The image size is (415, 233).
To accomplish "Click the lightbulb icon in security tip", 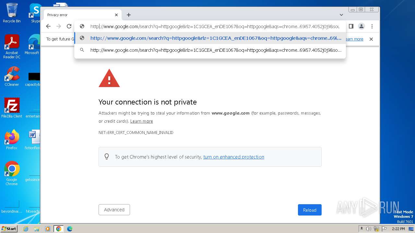I will tap(106, 157).
